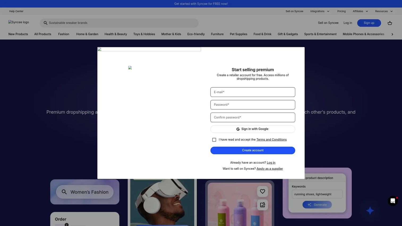Select Mother & Kids category

(x=171, y=34)
